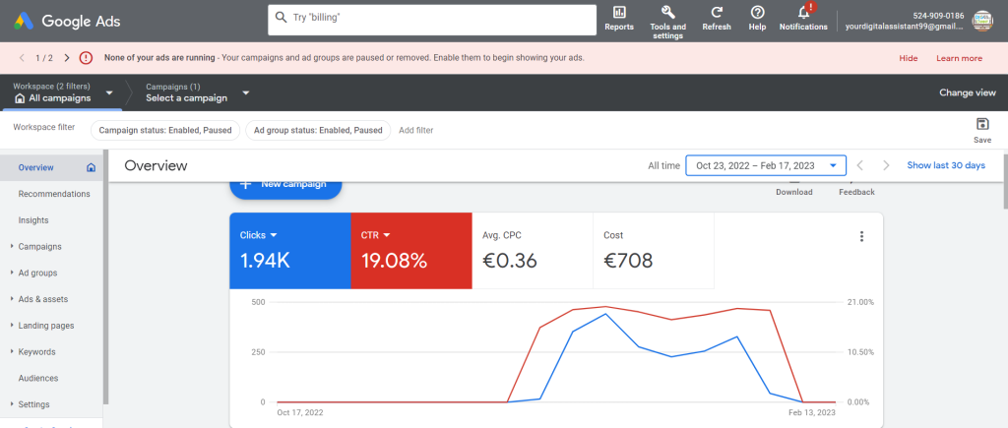Open the Reports icon in top bar
This screenshot has height=428, width=1008.
619,13
